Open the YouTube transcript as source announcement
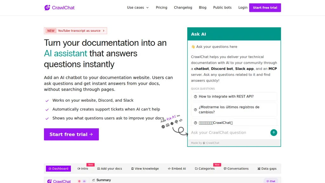This screenshot has height=183, width=325. click(x=76, y=31)
